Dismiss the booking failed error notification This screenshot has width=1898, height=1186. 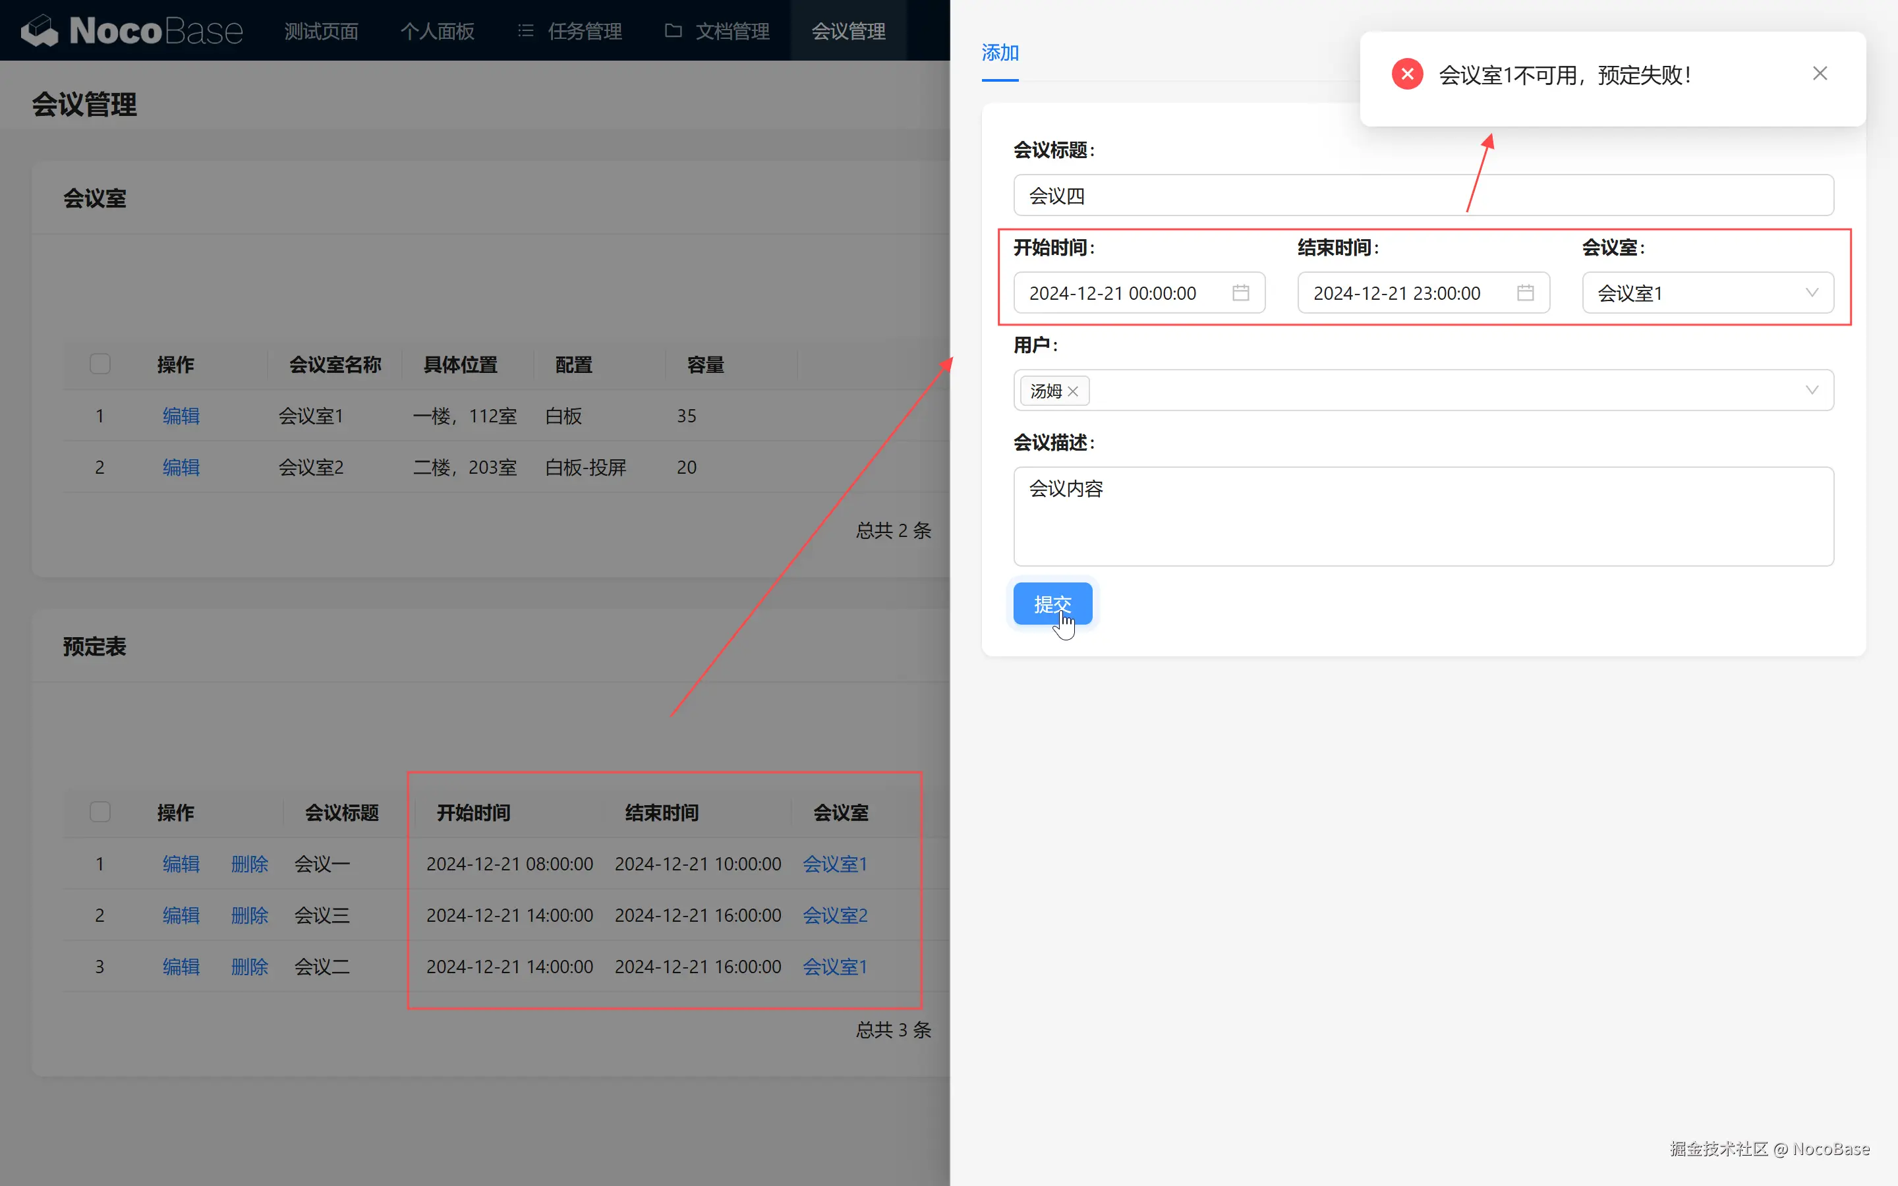click(x=1820, y=74)
